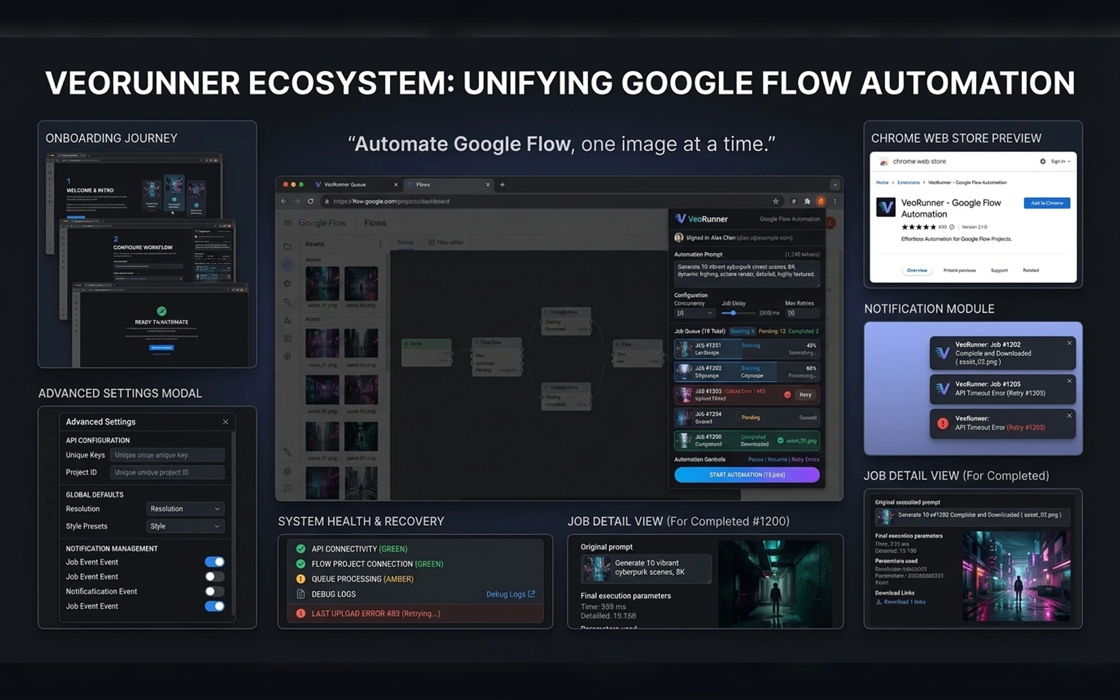This screenshot has height=700, width=1120.
Task: Retry the failed upload job
Action: [805, 395]
